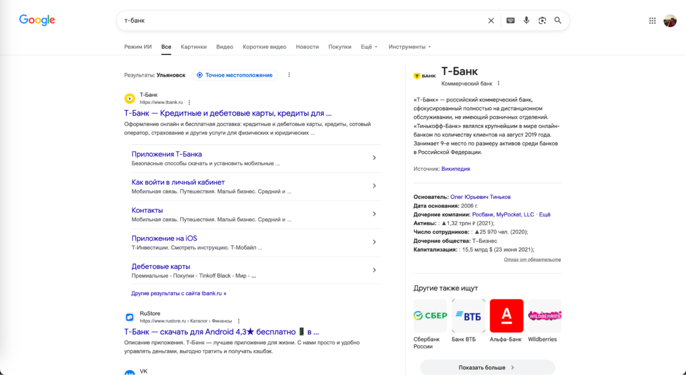Click the profile avatar in the corner

(x=670, y=20)
